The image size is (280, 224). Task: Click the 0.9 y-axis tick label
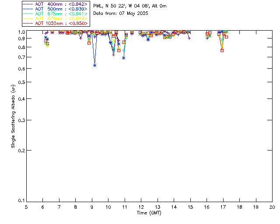[x=21, y=38]
